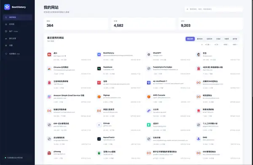Open the fuepipirpixvfxctqdpo site icon
Viewport: 253px width, 165px height.
click(x=149, y=69)
